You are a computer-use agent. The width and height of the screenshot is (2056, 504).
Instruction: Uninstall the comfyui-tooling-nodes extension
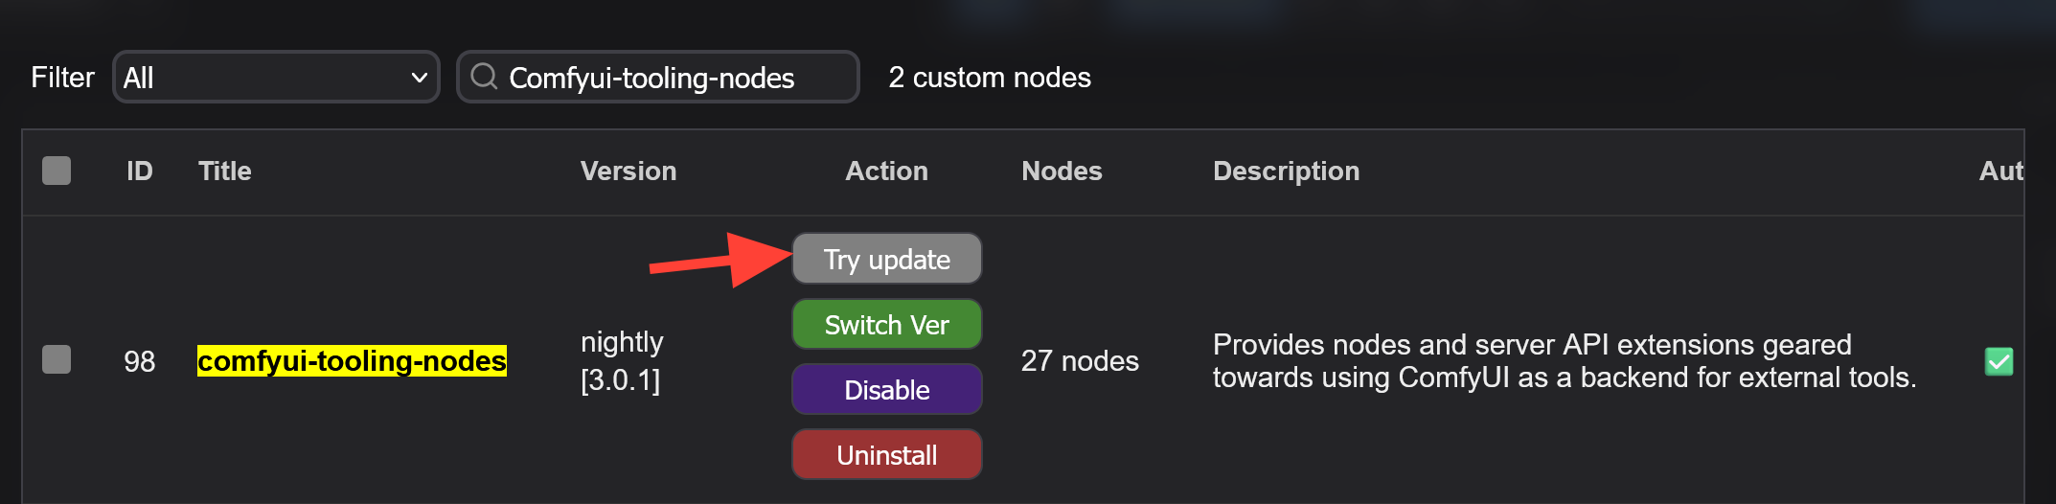(x=886, y=455)
